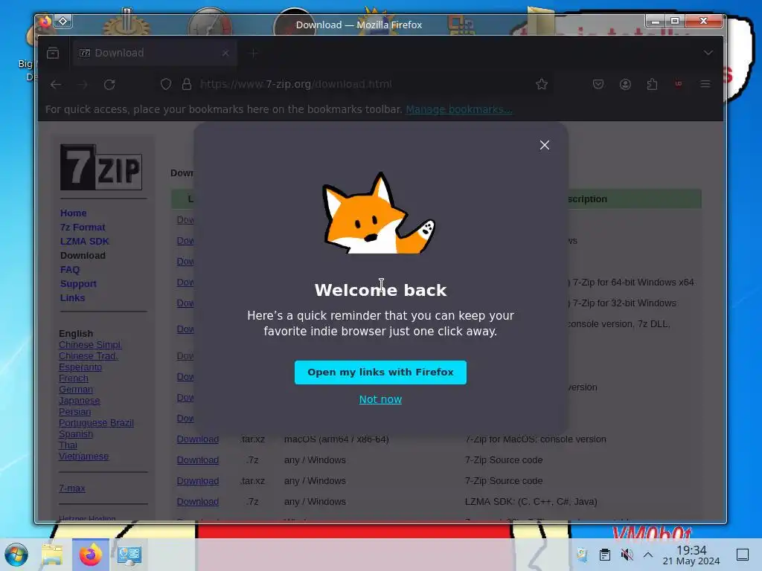Open the extensions puzzle icon
This screenshot has width=762, height=571.
tap(652, 85)
